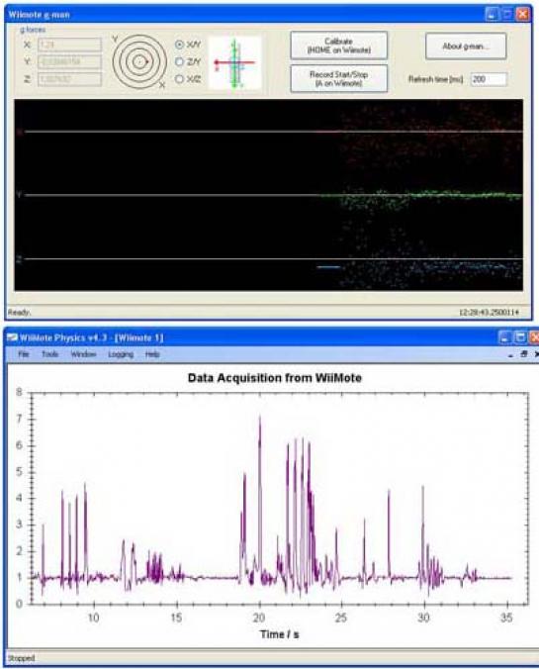Minimize the WiiMote Physics window
539x669 pixels.
click(x=504, y=337)
